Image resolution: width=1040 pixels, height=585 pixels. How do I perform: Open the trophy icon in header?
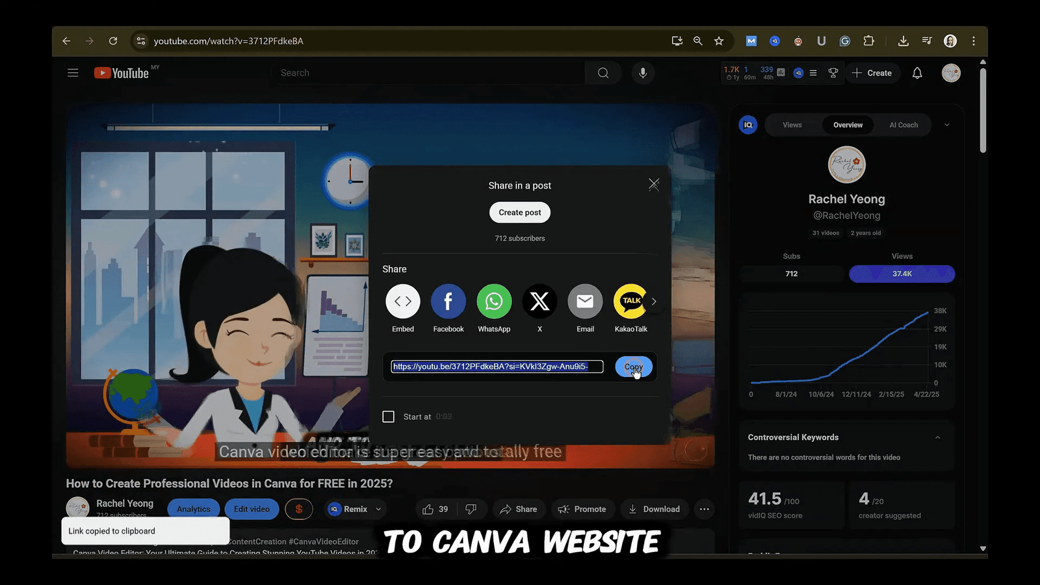(x=833, y=73)
